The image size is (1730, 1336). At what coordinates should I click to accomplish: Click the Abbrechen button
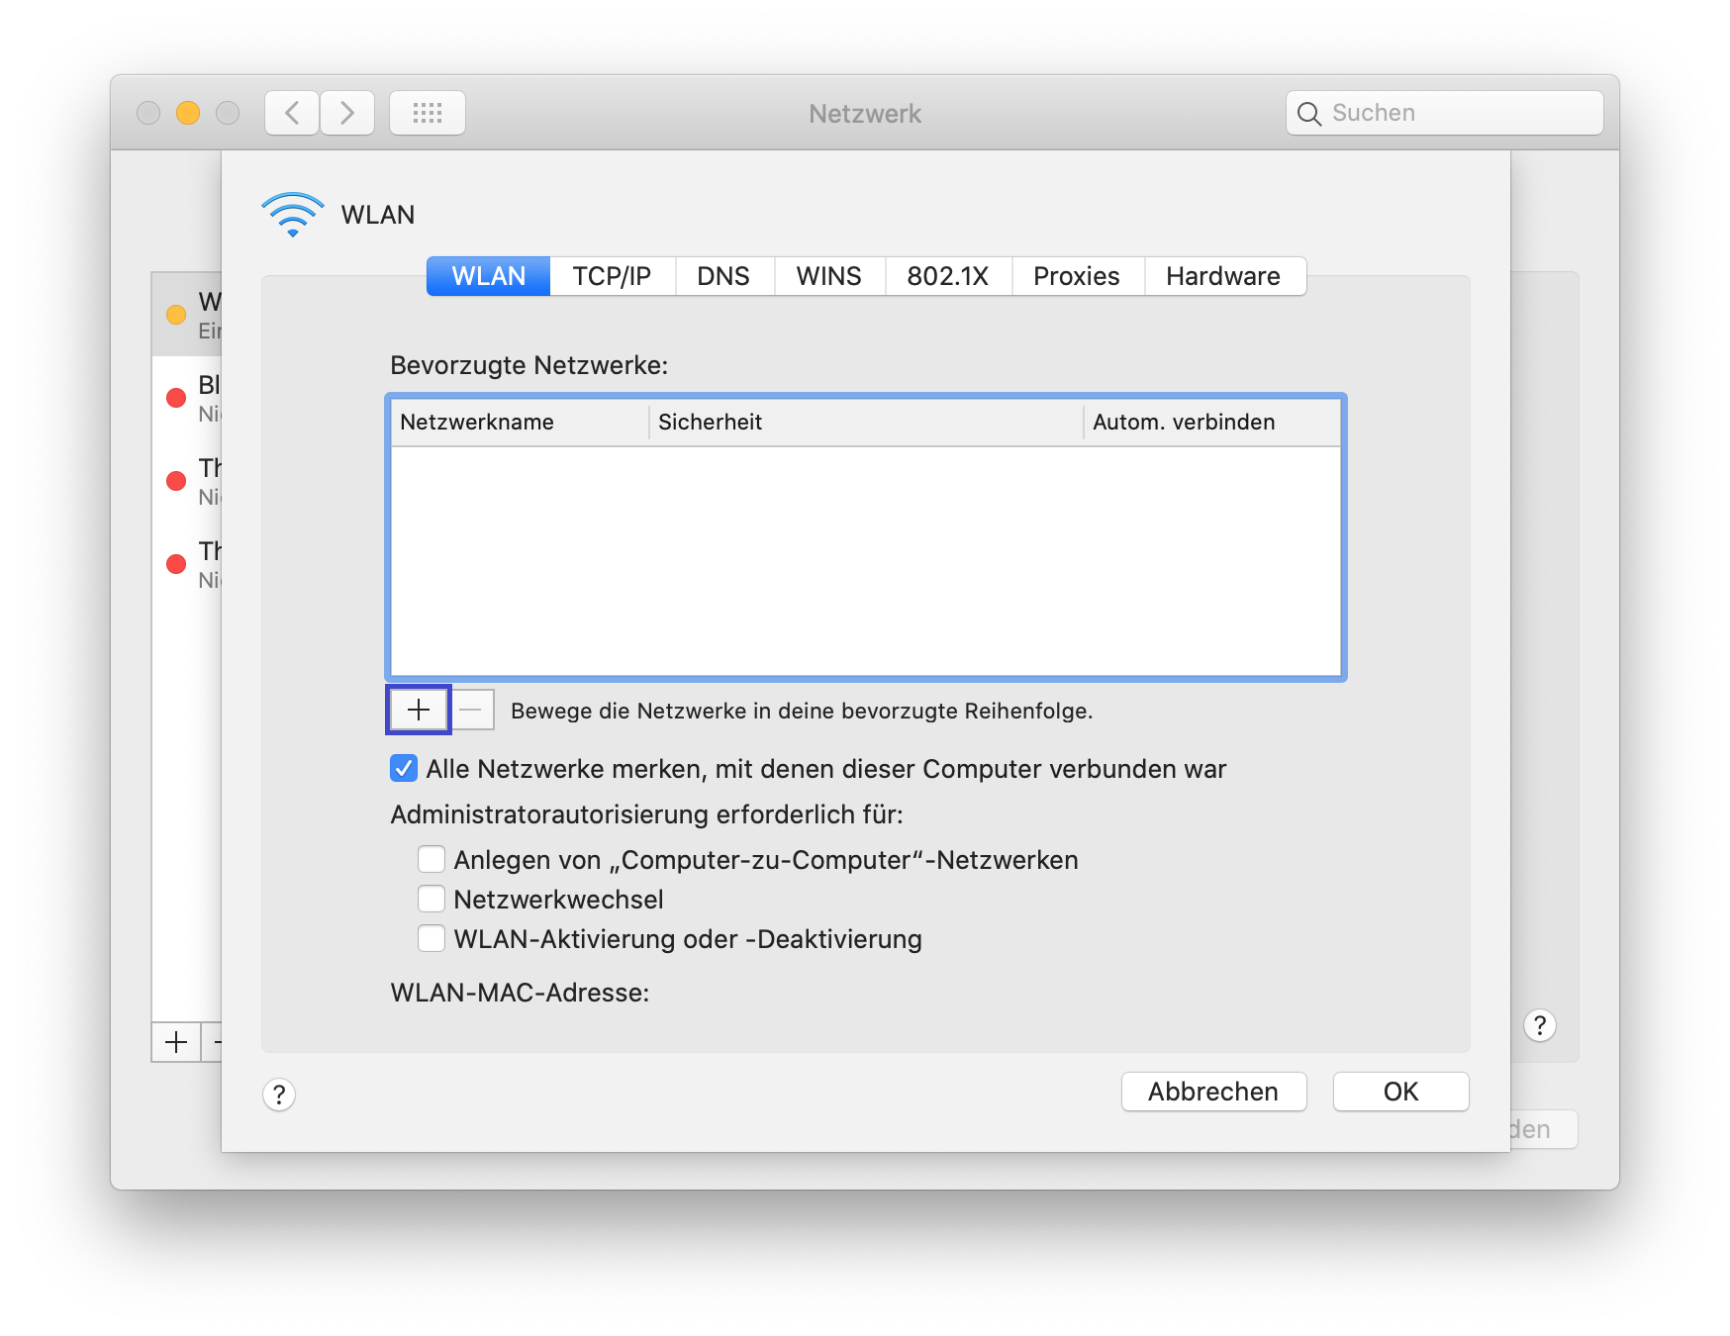(x=1212, y=1092)
